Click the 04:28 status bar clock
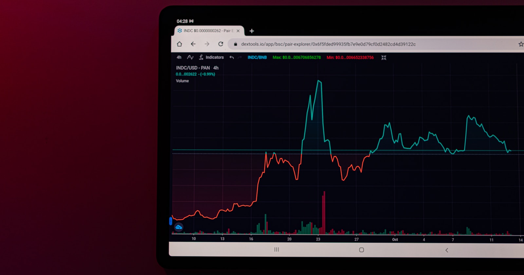This screenshot has height=275, width=524. click(x=182, y=21)
